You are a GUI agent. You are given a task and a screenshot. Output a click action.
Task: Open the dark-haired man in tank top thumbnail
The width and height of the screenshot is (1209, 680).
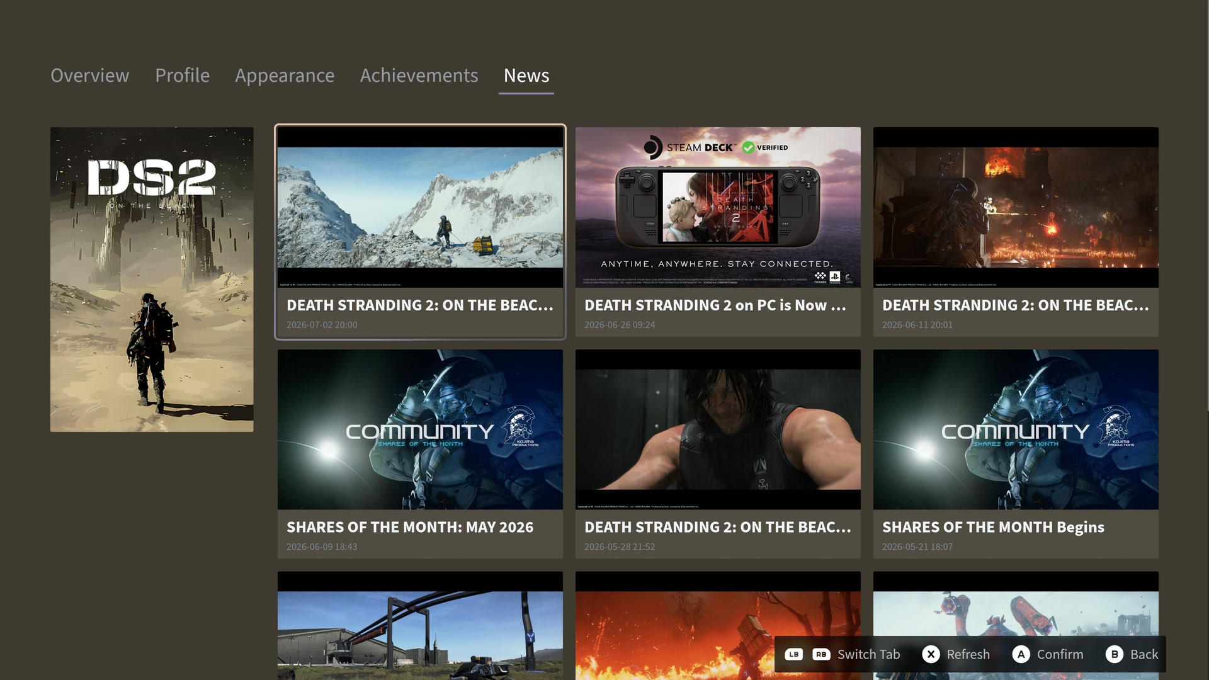[x=718, y=429]
